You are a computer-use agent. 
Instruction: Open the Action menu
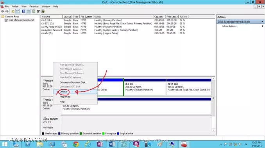click(x=15, y=7)
